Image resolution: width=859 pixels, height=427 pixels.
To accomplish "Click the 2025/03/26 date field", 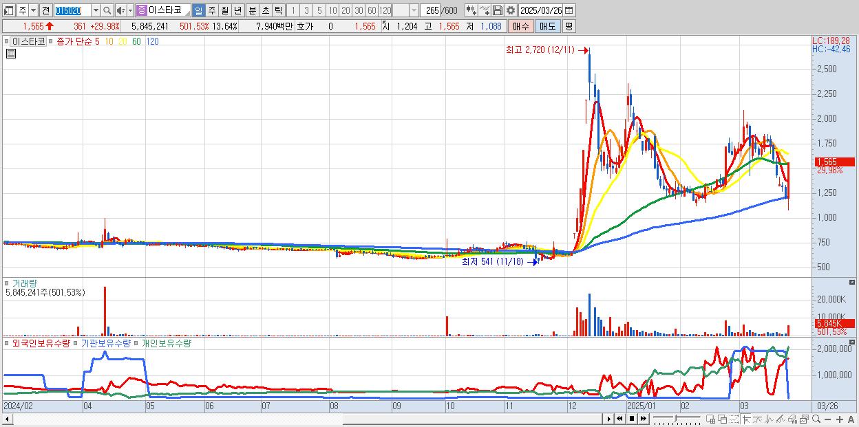I will (x=540, y=10).
